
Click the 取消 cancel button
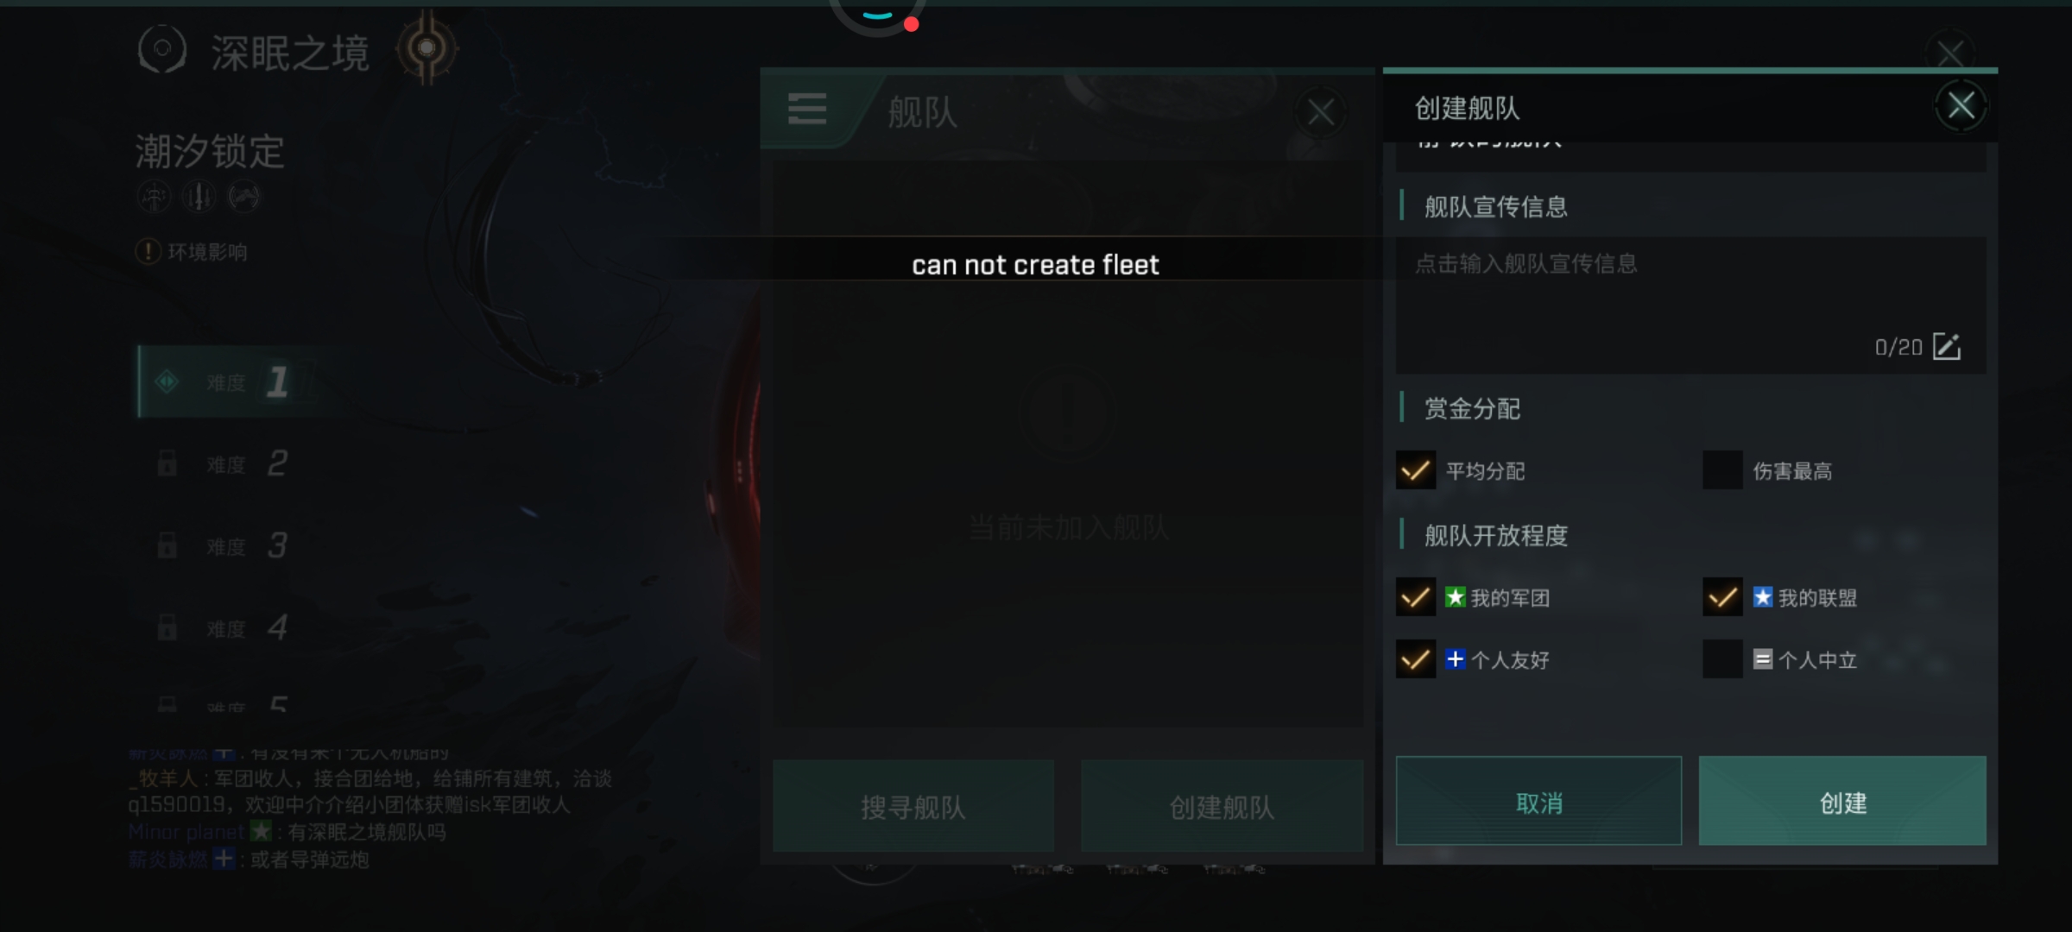click(x=1538, y=801)
